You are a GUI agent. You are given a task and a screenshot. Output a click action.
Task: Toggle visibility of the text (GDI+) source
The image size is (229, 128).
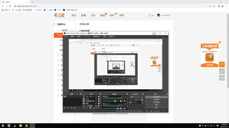pos(96,96)
